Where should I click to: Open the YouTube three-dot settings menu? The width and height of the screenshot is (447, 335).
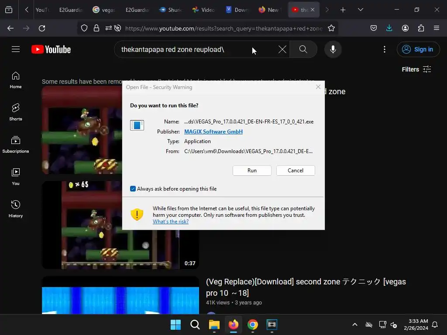(x=384, y=49)
